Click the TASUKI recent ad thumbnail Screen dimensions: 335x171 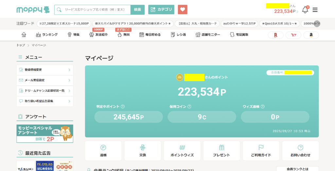[x=26, y=166]
